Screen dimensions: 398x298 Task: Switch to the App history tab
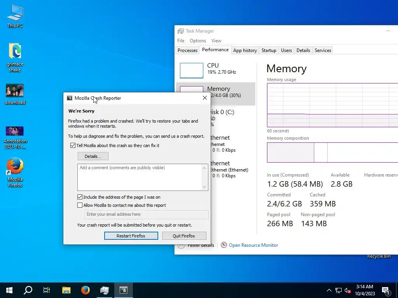coord(245,50)
